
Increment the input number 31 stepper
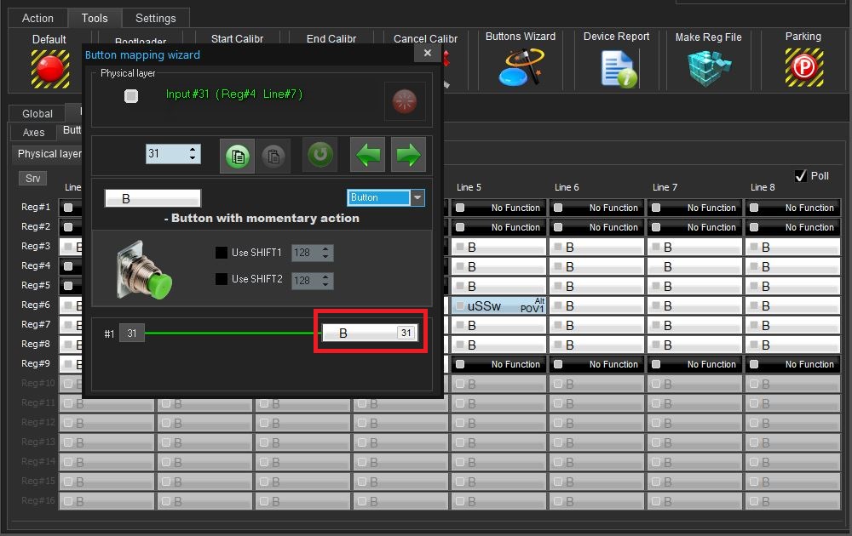[x=193, y=150]
